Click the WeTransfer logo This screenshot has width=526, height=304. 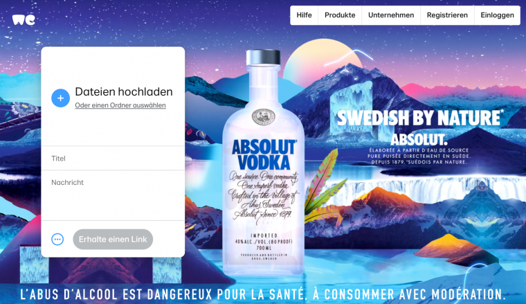(24, 20)
